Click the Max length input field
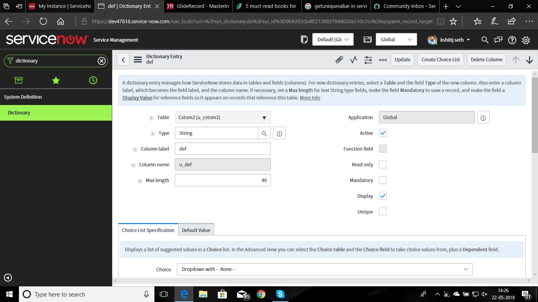 (223, 180)
